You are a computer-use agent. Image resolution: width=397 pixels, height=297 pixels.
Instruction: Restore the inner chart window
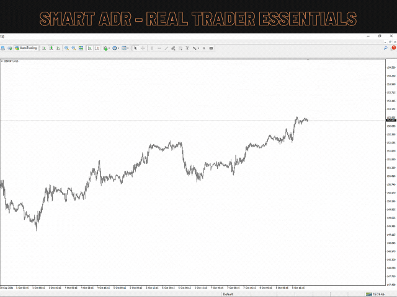tap(390, 42)
